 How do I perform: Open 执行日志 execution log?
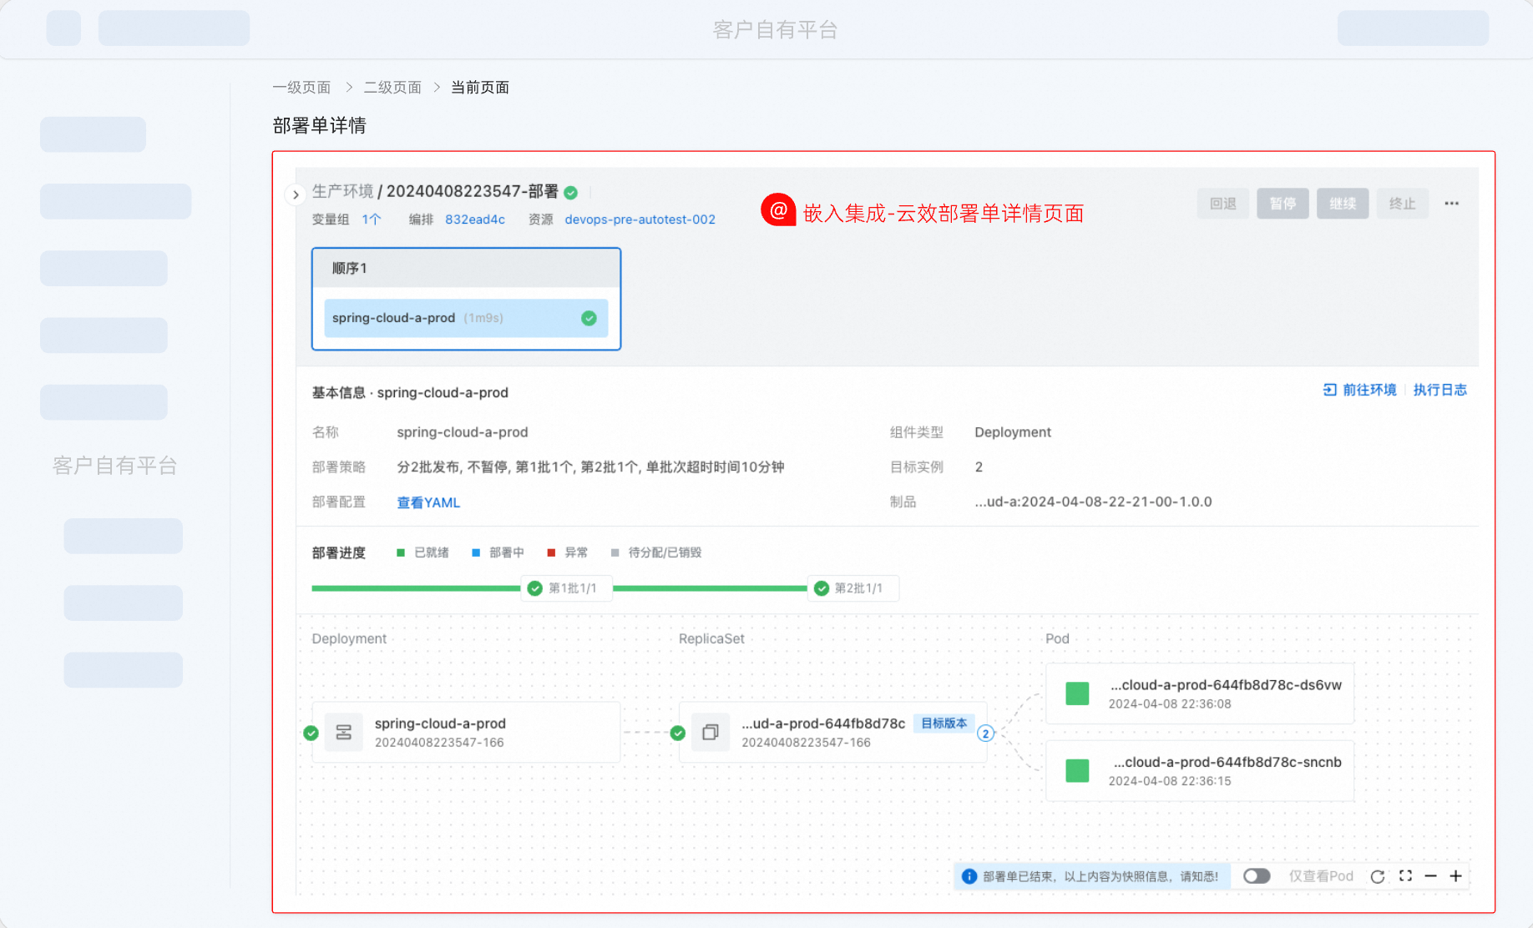point(1439,390)
